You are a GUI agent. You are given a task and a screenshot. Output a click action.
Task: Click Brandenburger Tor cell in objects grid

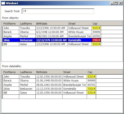80,36
